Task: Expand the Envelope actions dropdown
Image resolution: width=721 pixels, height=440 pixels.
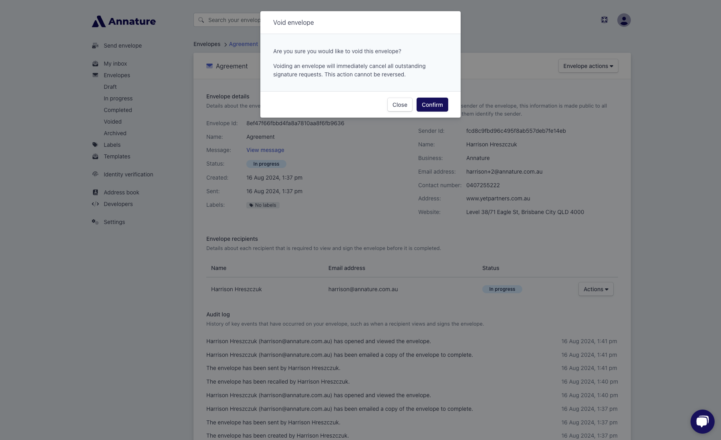Action: 588,66
